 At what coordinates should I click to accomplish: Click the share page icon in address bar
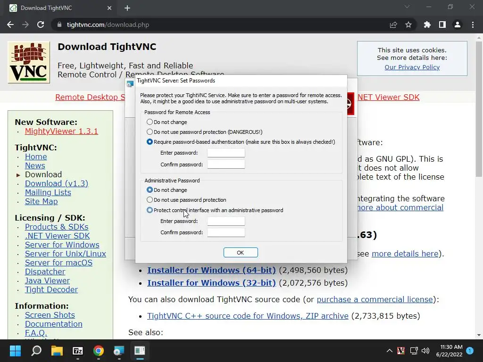click(x=393, y=25)
